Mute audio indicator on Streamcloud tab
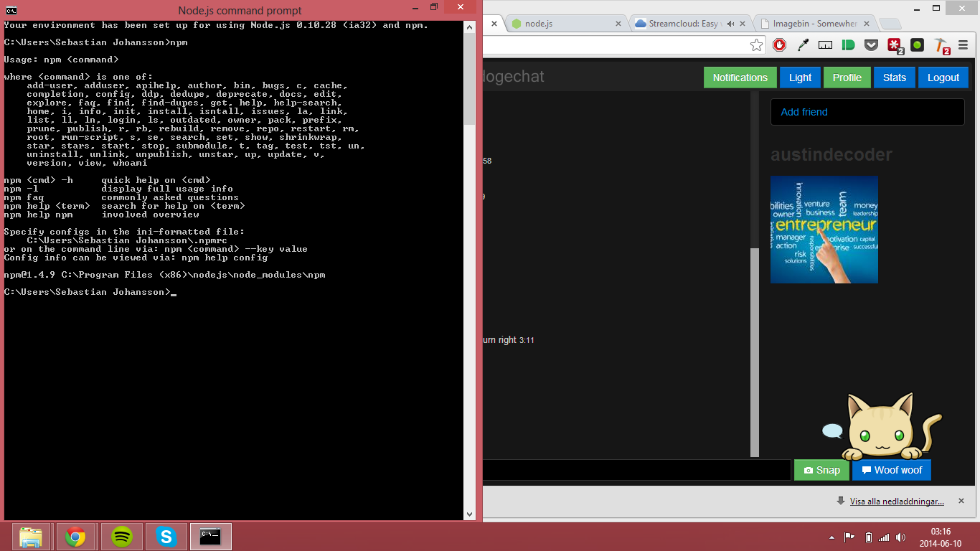The width and height of the screenshot is (980, 551). click(x=731, y=24)
